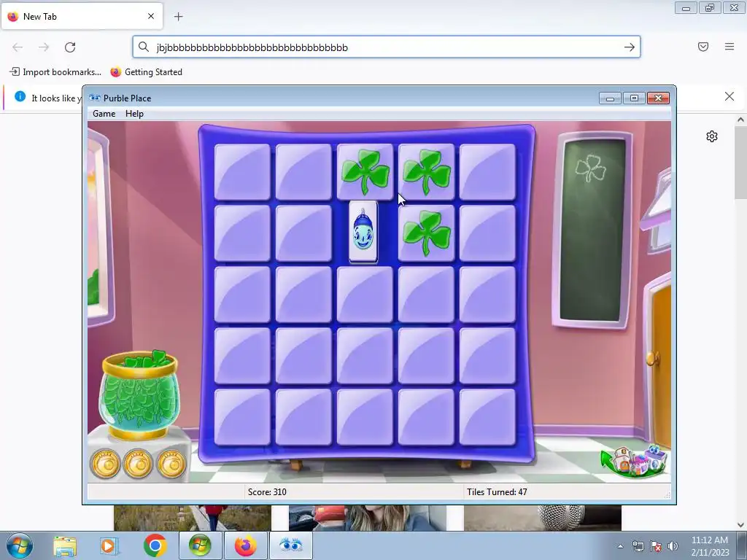Flip the face-down tile in row five, column five

click(x=487, y=417)
